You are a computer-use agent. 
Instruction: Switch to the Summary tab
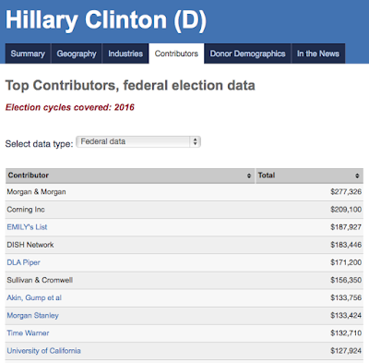(28, 54)
